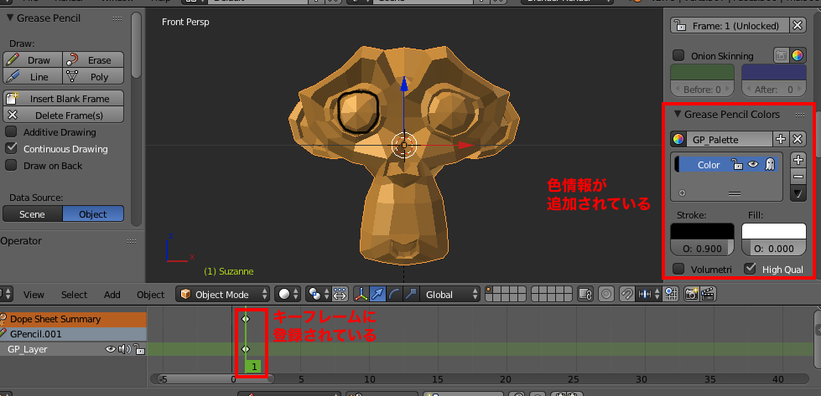Render OpenGL still with camera icon
The width and height of the screenshot is (821, 396).
tap(692, 295)
